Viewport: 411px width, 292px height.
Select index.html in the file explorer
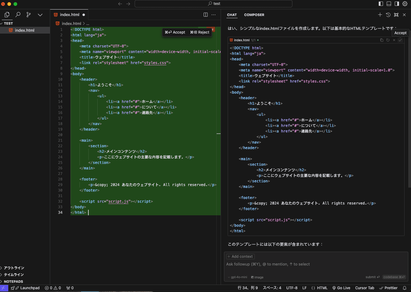25,30
